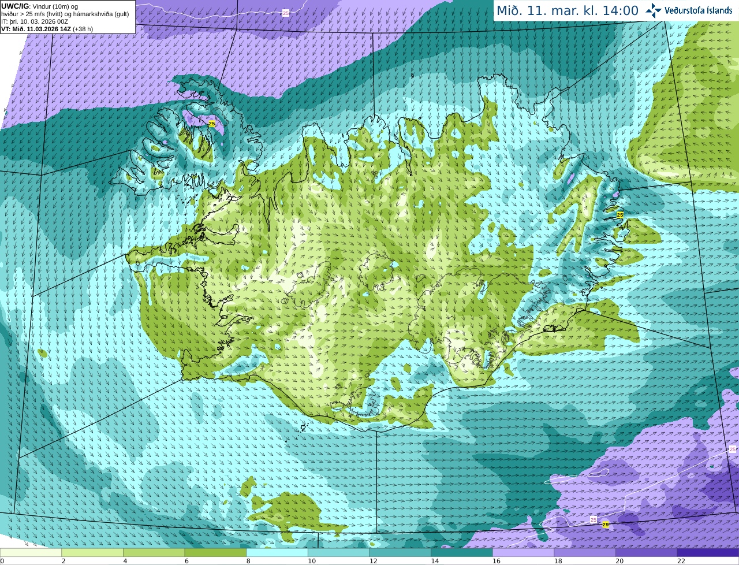Viewport: 739px width, 565px height.
Task: Select the 0–2 m/s legend color
Action: tap(31, 552)
